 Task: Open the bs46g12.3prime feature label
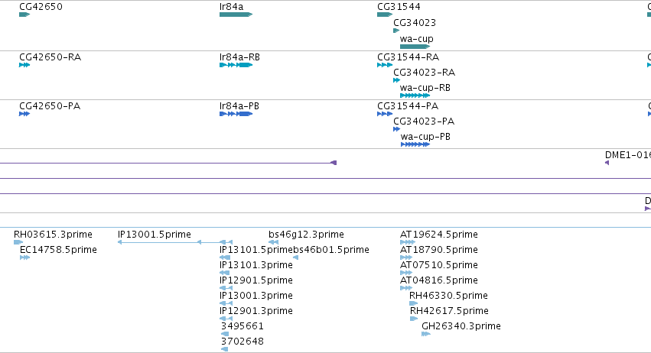pyautogui.click(x=306, y=235)
